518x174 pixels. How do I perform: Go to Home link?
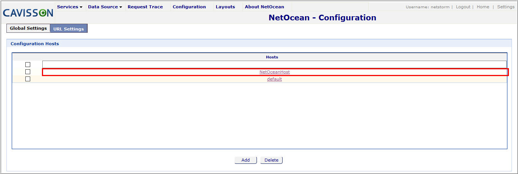click(483, 7)
